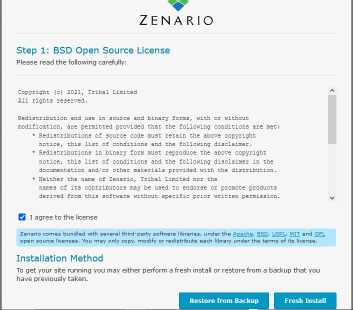The height and width of the screenshot is (310, 353).
Task: Open the OFL license link
Action: (x=319, y=234)
